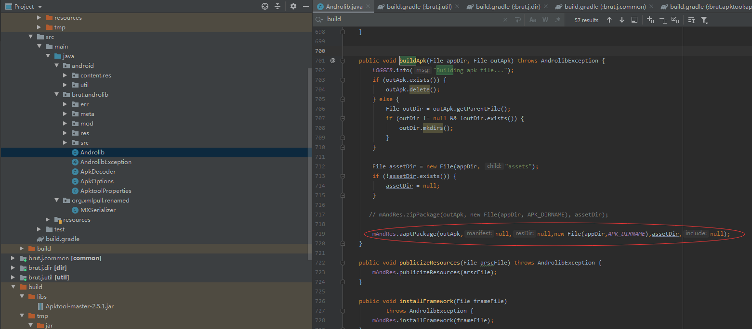Fold publicizeResources method at line 722
The image size is (752, 329).
[343, 263]
